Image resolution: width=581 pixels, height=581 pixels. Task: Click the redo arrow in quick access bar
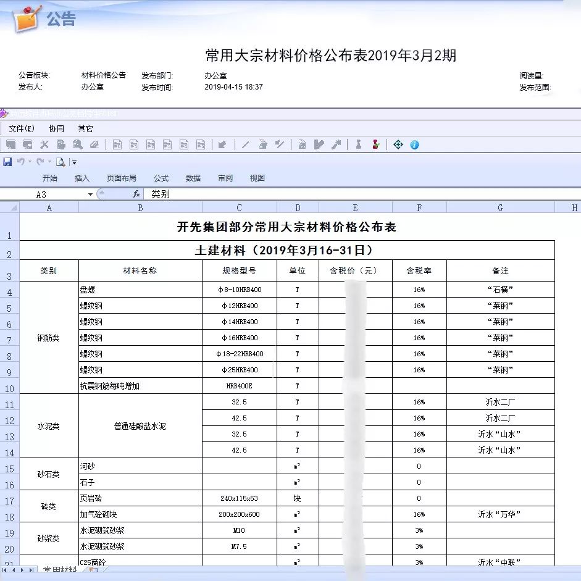tap(40, 162)
